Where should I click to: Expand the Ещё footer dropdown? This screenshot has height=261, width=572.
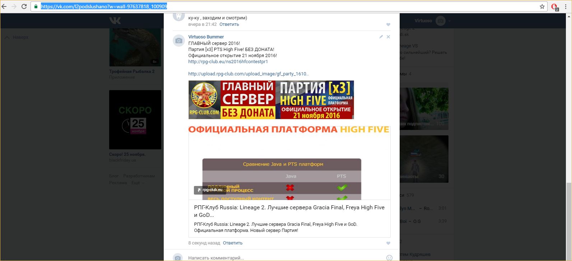click(138, 183)
